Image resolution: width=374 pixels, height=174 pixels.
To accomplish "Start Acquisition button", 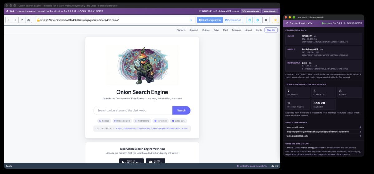I will (210, 20).
